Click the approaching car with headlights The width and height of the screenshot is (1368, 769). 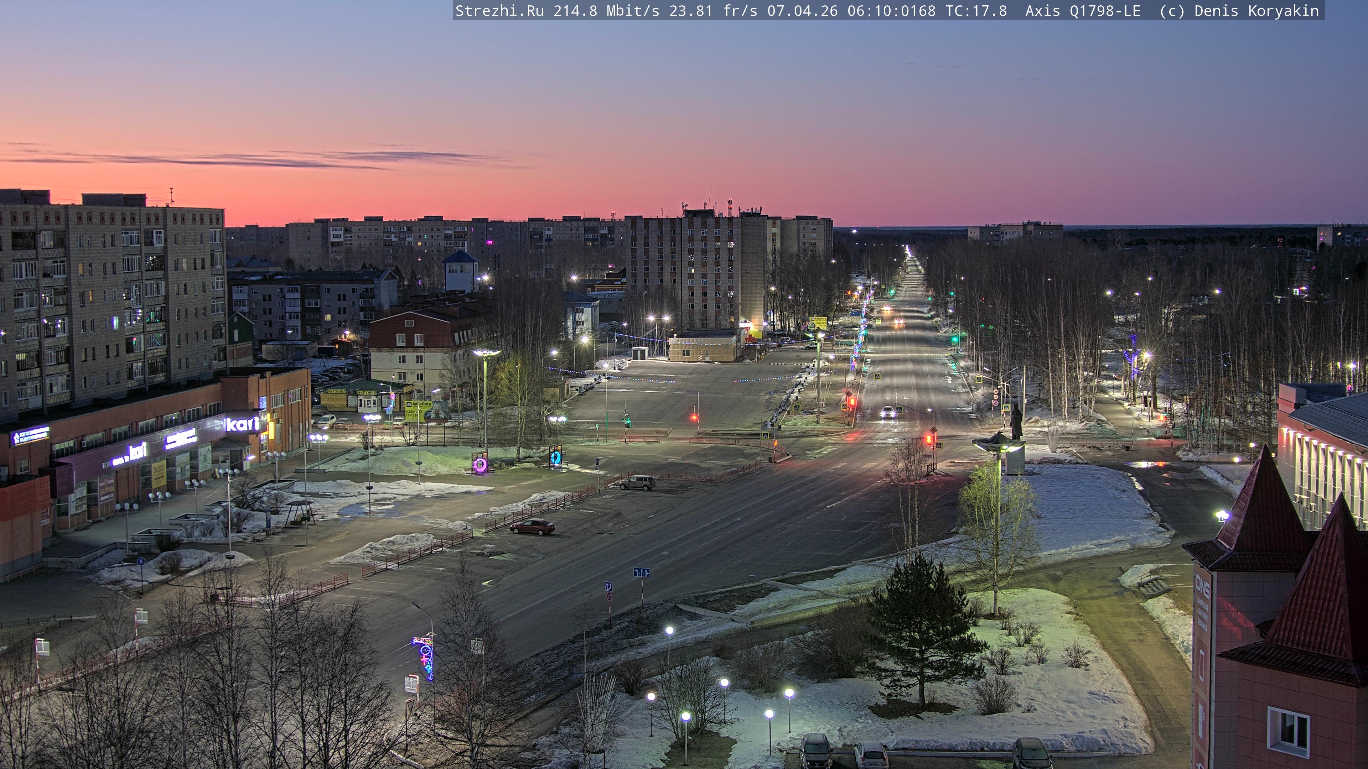pyautogui.click(x=887, y=412)
